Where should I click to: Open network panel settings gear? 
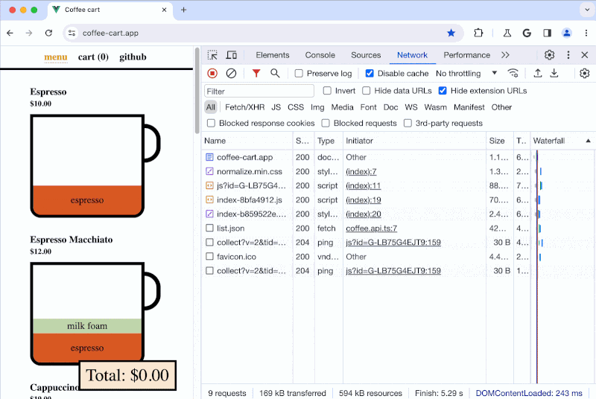click(585, 73)
